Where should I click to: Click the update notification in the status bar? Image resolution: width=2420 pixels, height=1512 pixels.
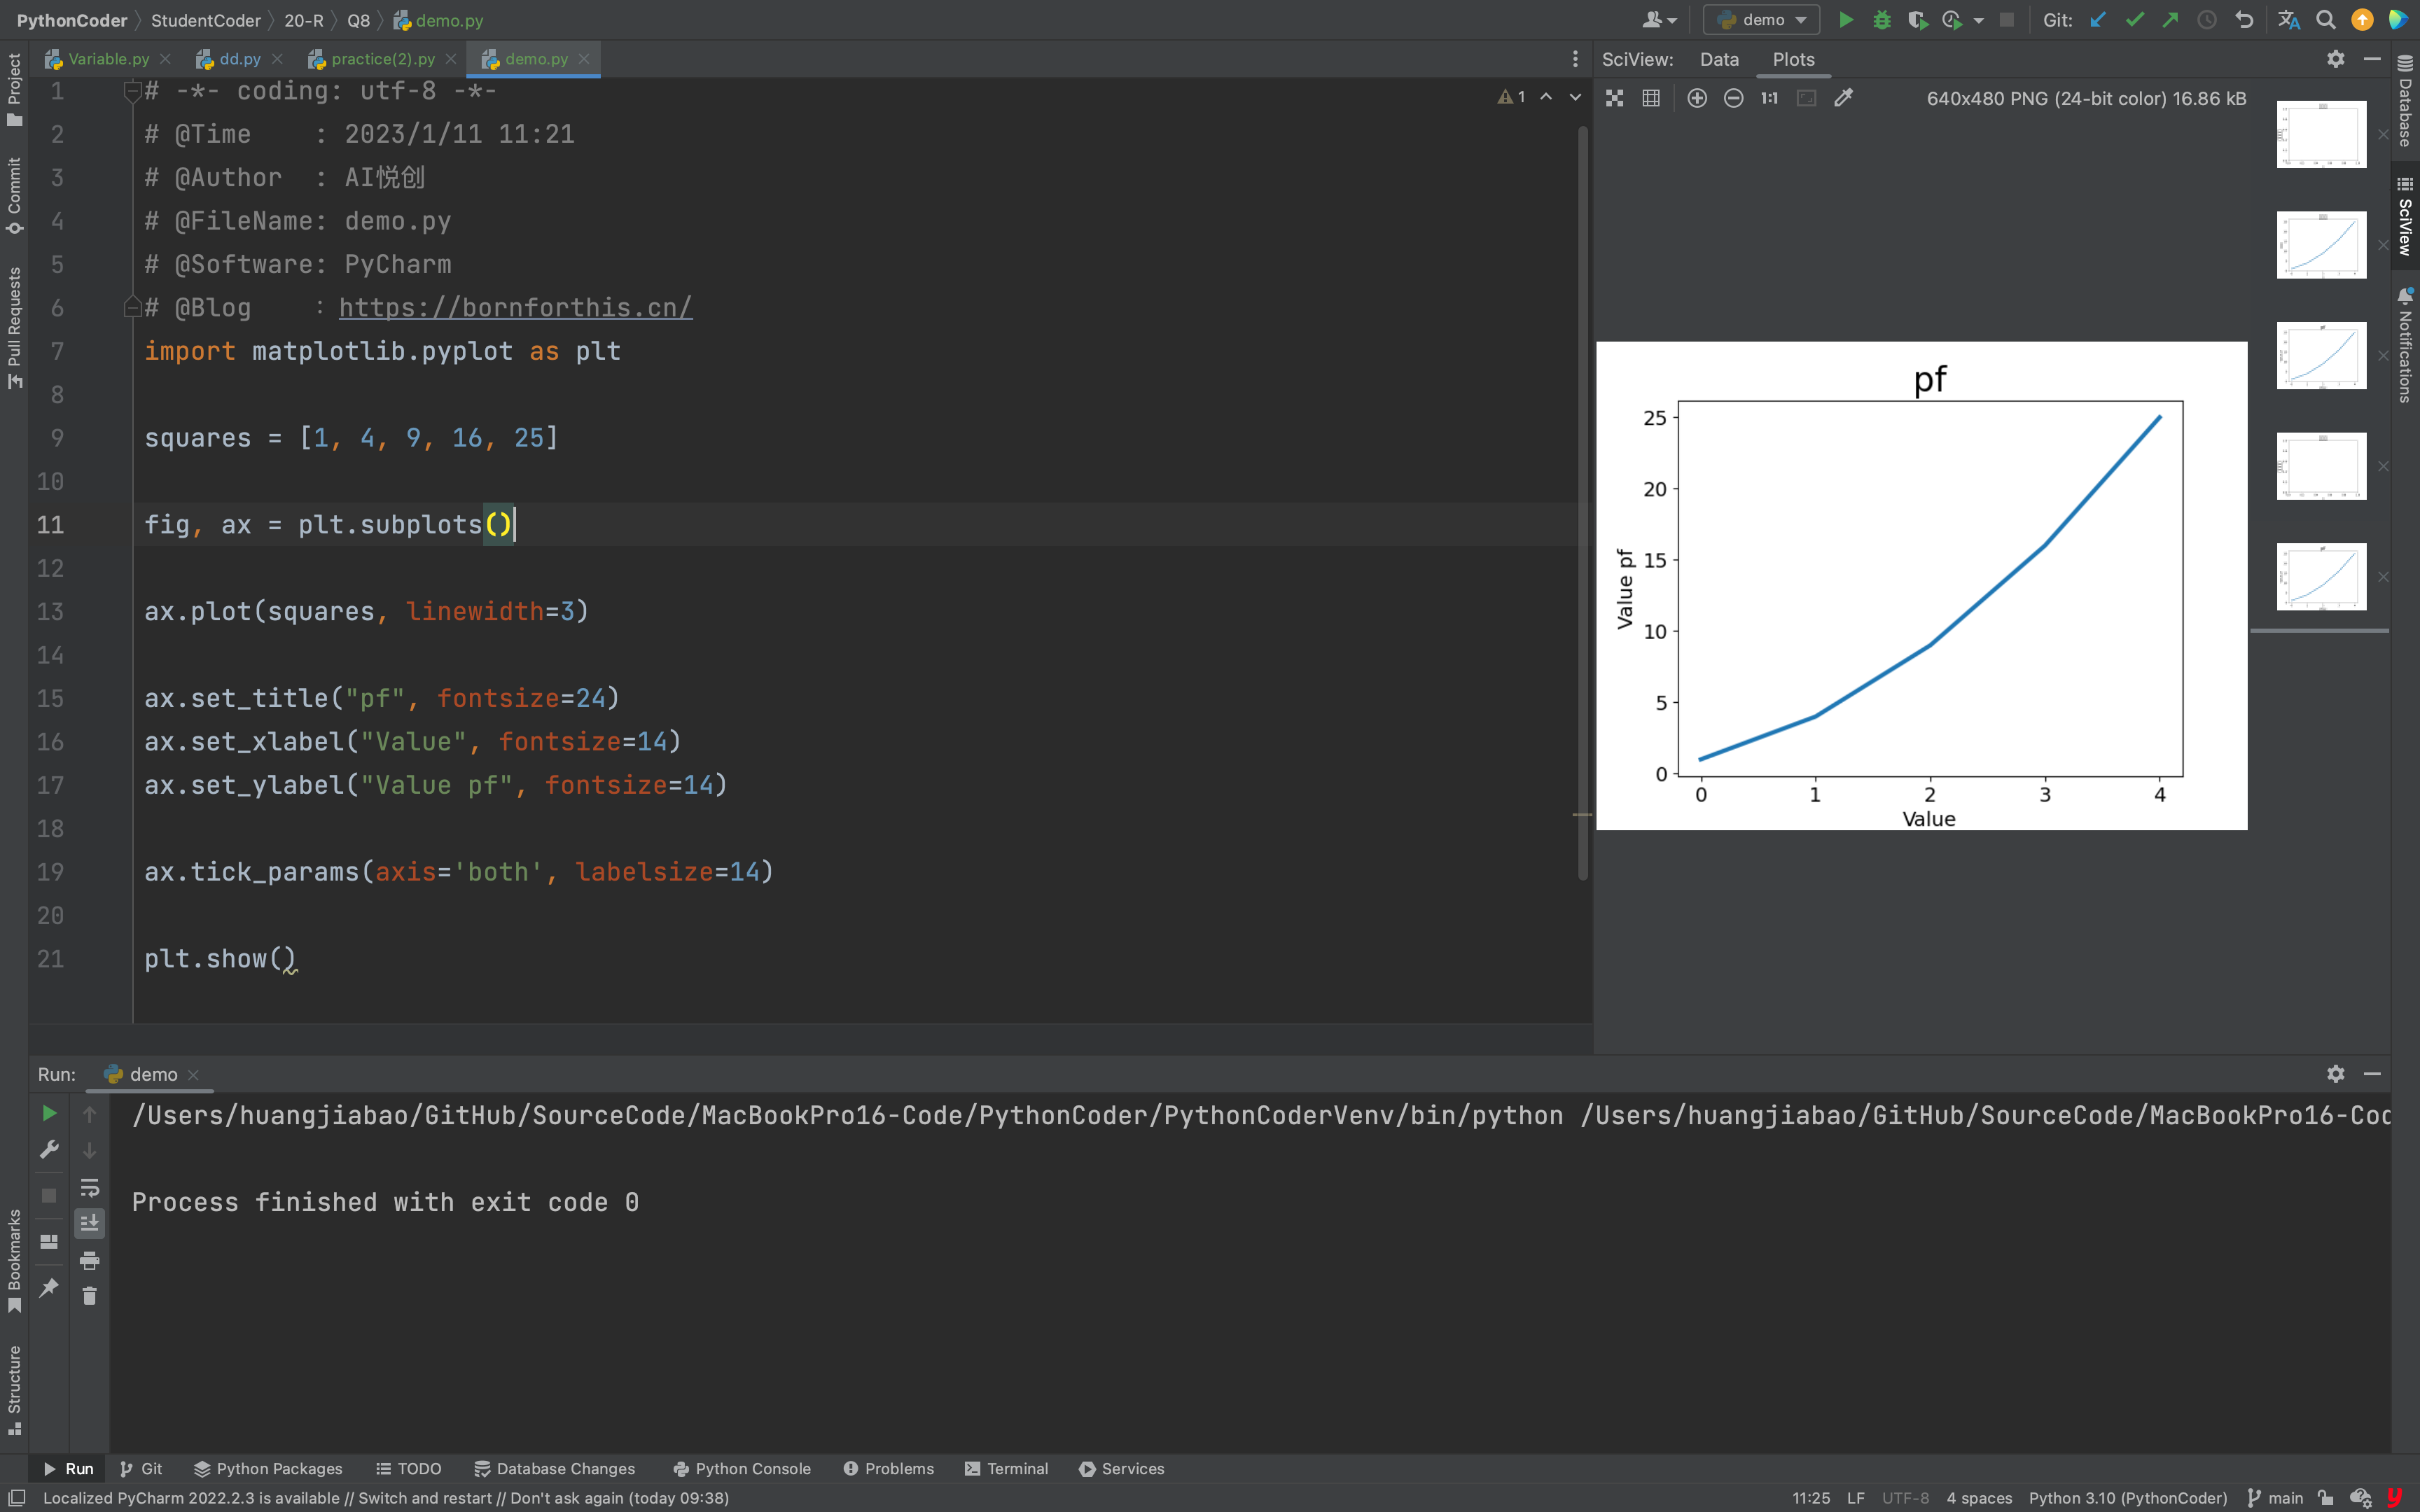pyautogui.click(x=385, y=1498)
